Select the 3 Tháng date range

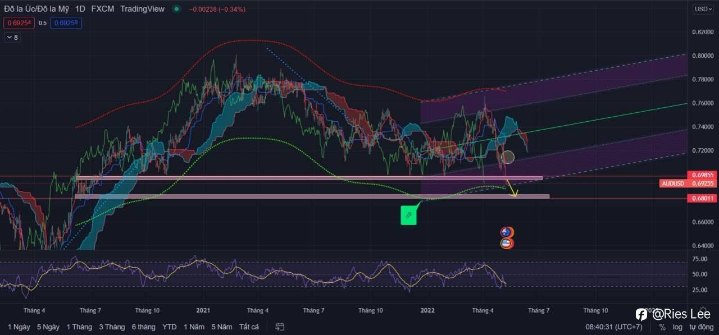pyautogui.click(x=112, y=327)
